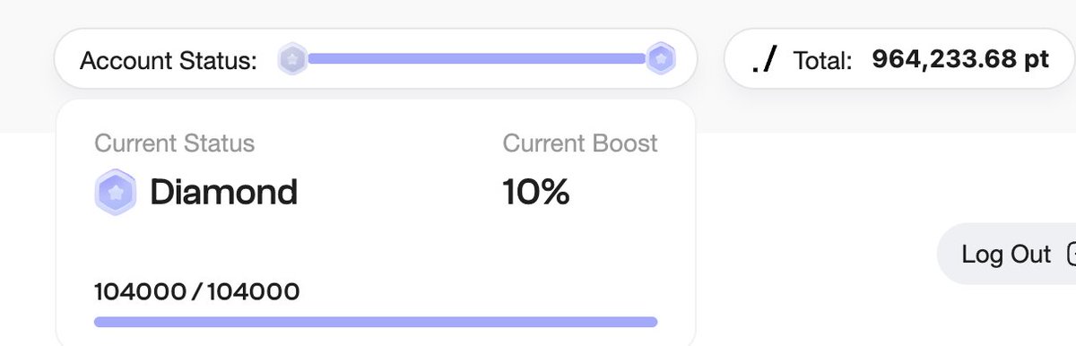Click the Current Status heading
Screen dimensions: 1076x346
coord(175,143)
